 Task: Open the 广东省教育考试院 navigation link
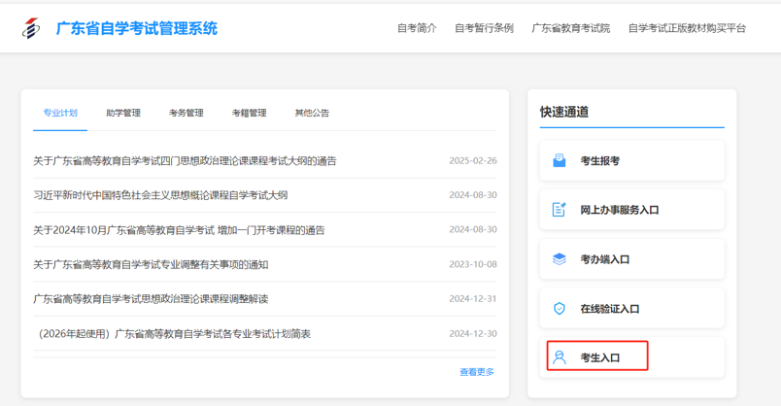click(571, 28)
